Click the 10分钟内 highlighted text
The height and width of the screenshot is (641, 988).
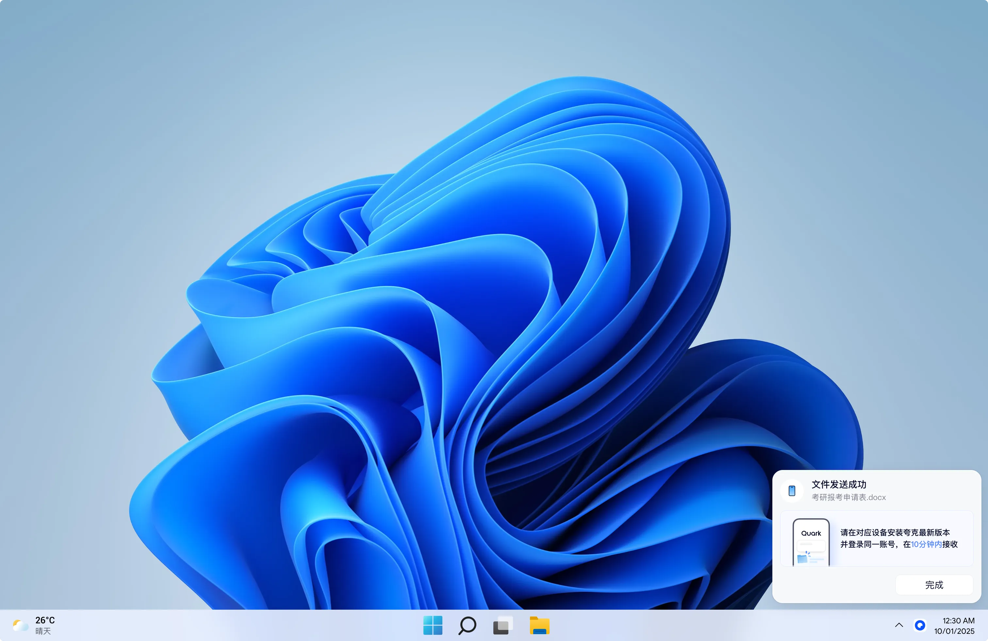click(x=926, y=544)
